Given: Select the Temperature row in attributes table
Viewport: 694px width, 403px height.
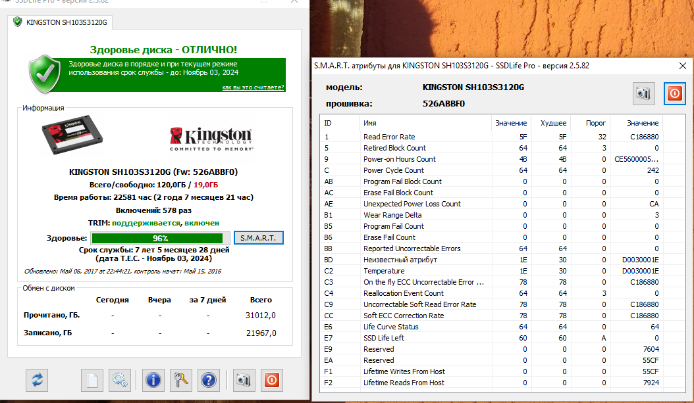Looking at the screenshot, I should (x=384, y=271).
